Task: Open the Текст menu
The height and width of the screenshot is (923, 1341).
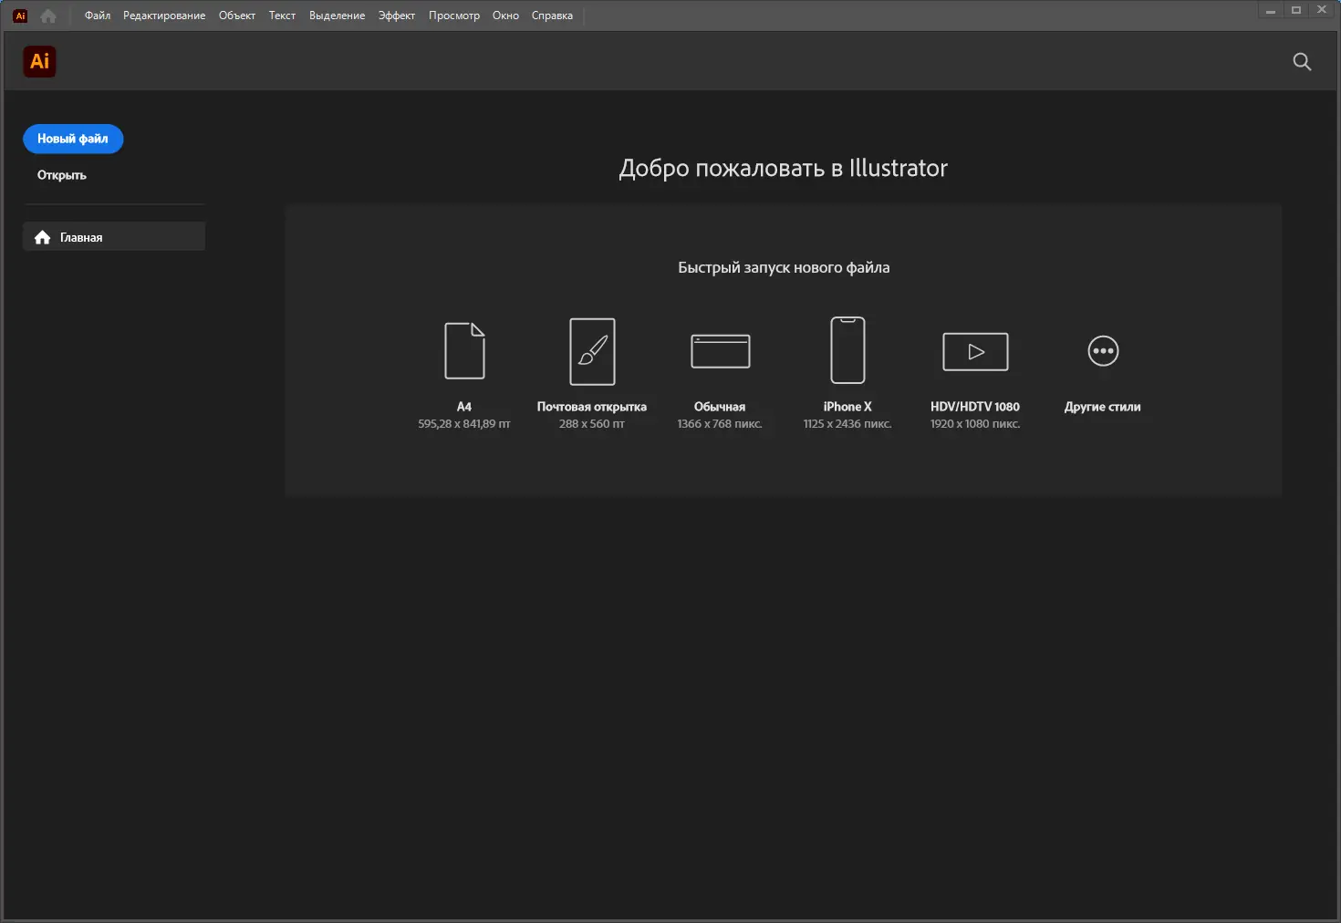Action: pos(282,15)
